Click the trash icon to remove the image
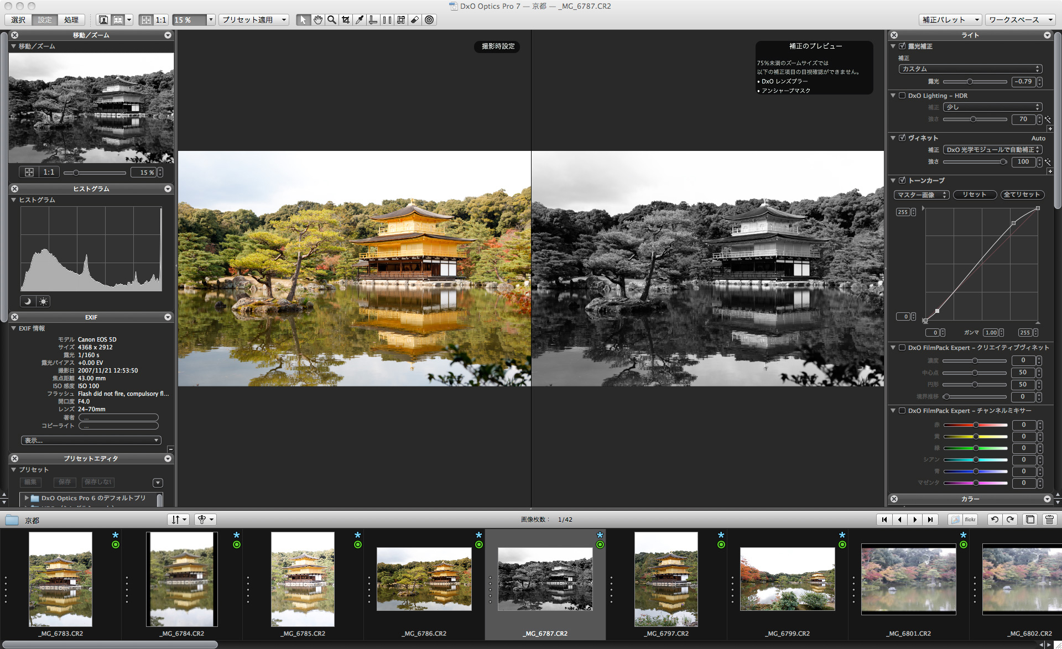The width and height of the screenshot is (1062, 649). 1049,520
